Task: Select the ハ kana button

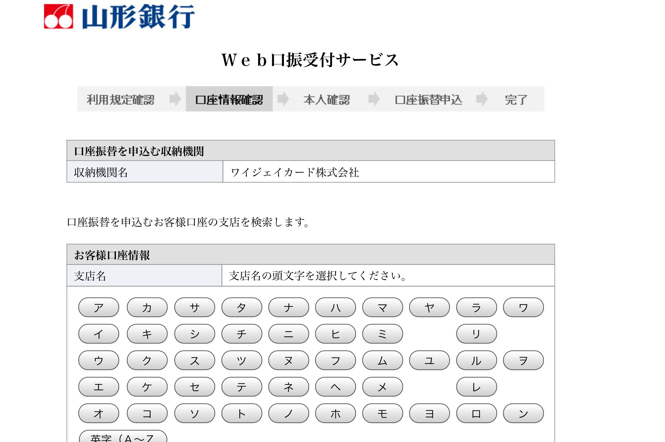Action: tap(335, 307)
